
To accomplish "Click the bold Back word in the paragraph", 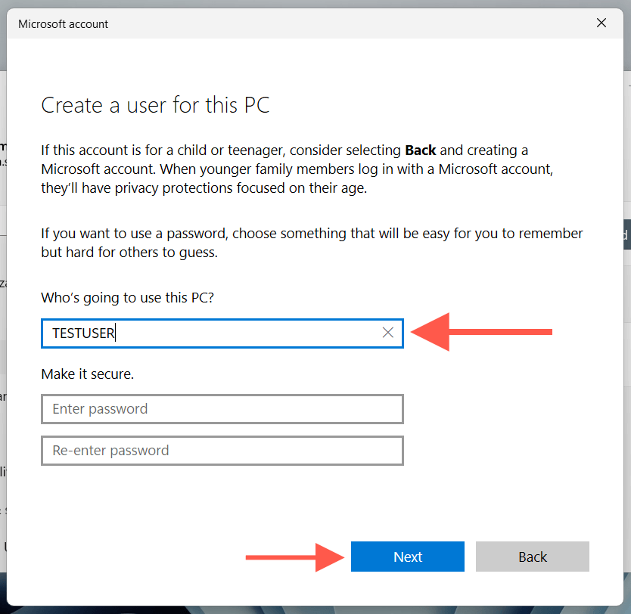I will (x=421, y=150).
